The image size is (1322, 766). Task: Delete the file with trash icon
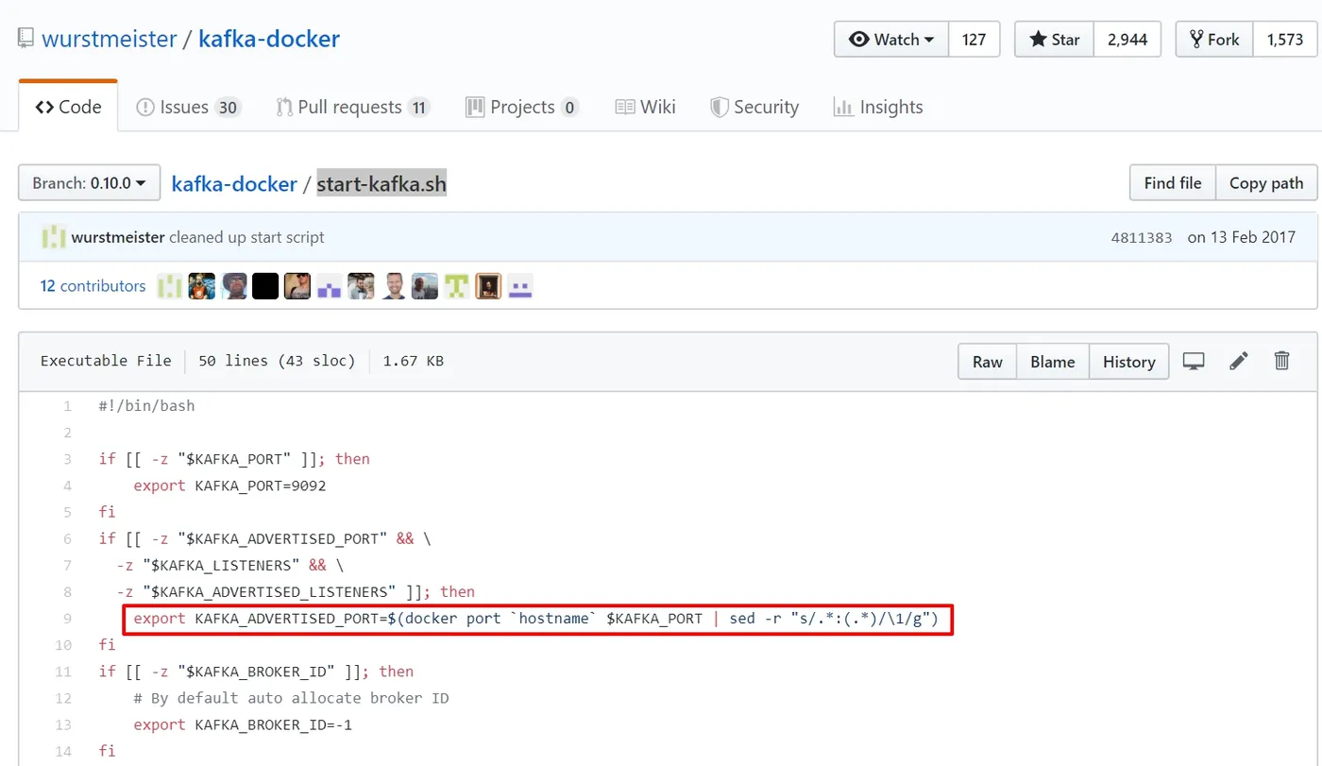tap(1281, 361)
